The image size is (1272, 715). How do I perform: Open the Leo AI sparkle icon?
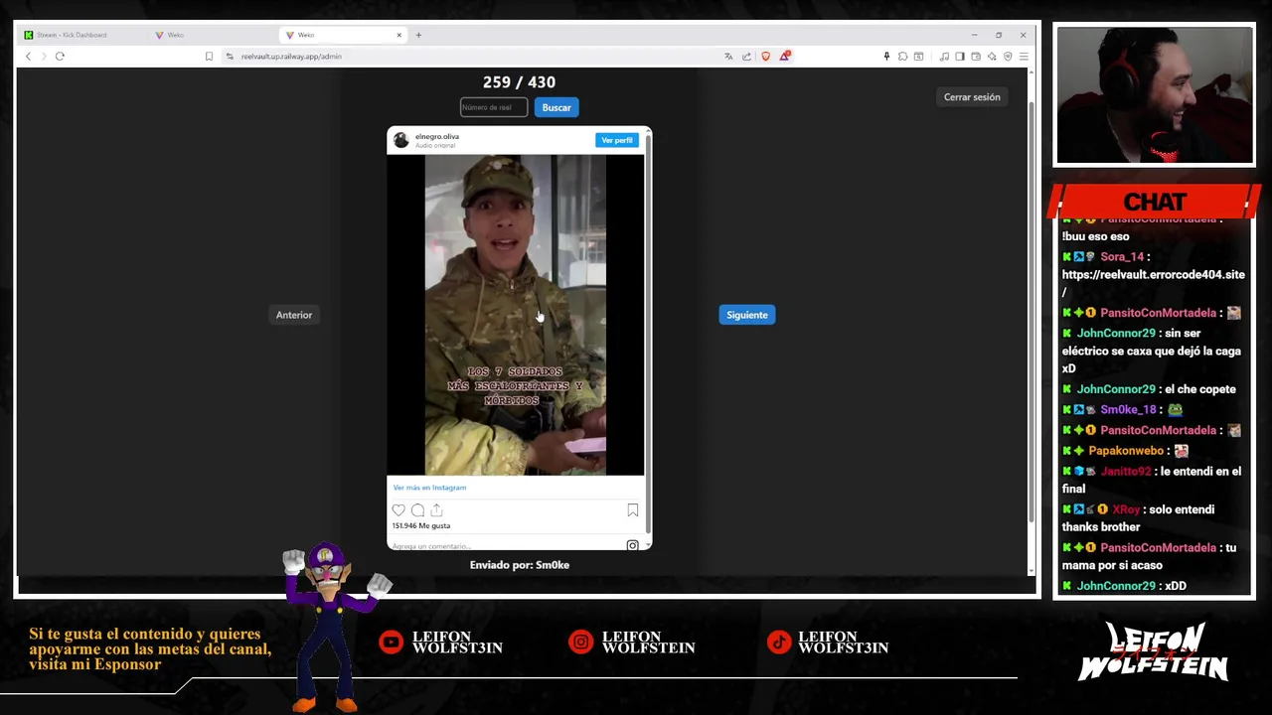click(x=992, y=57)
